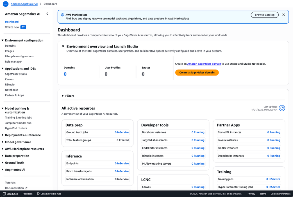The image size is (293, 197).
Task: Open Tutorials in sidebar
Action: 10,183
